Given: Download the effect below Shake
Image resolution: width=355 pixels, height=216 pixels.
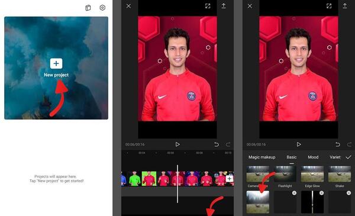Looking at the screenshot, I should [x=348, y=193].
